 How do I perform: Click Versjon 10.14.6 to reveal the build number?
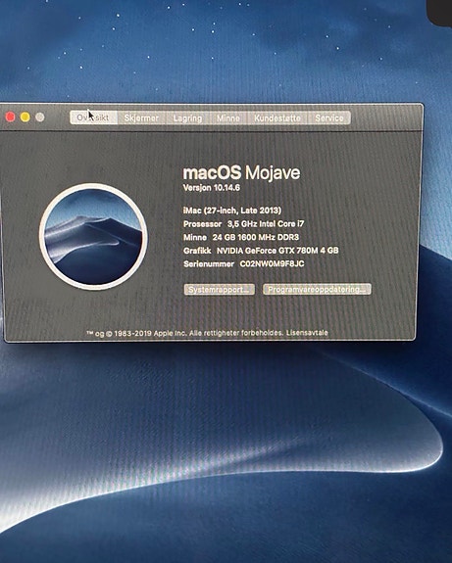pyautogui.click(x=212, y=188)
